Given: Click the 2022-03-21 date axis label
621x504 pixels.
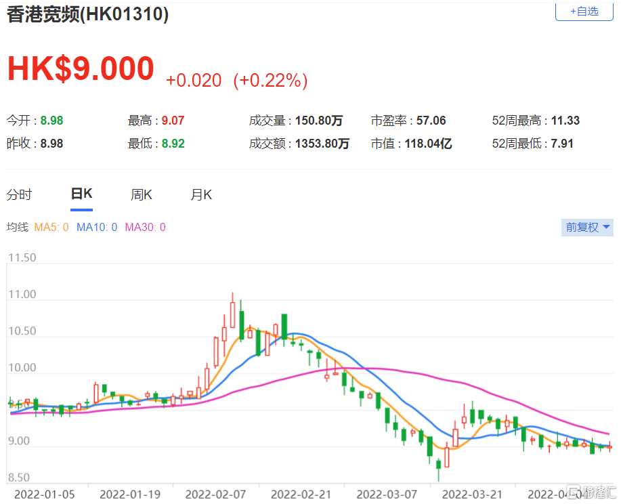Looking at the screenshot, I should [x=472, y=495].
